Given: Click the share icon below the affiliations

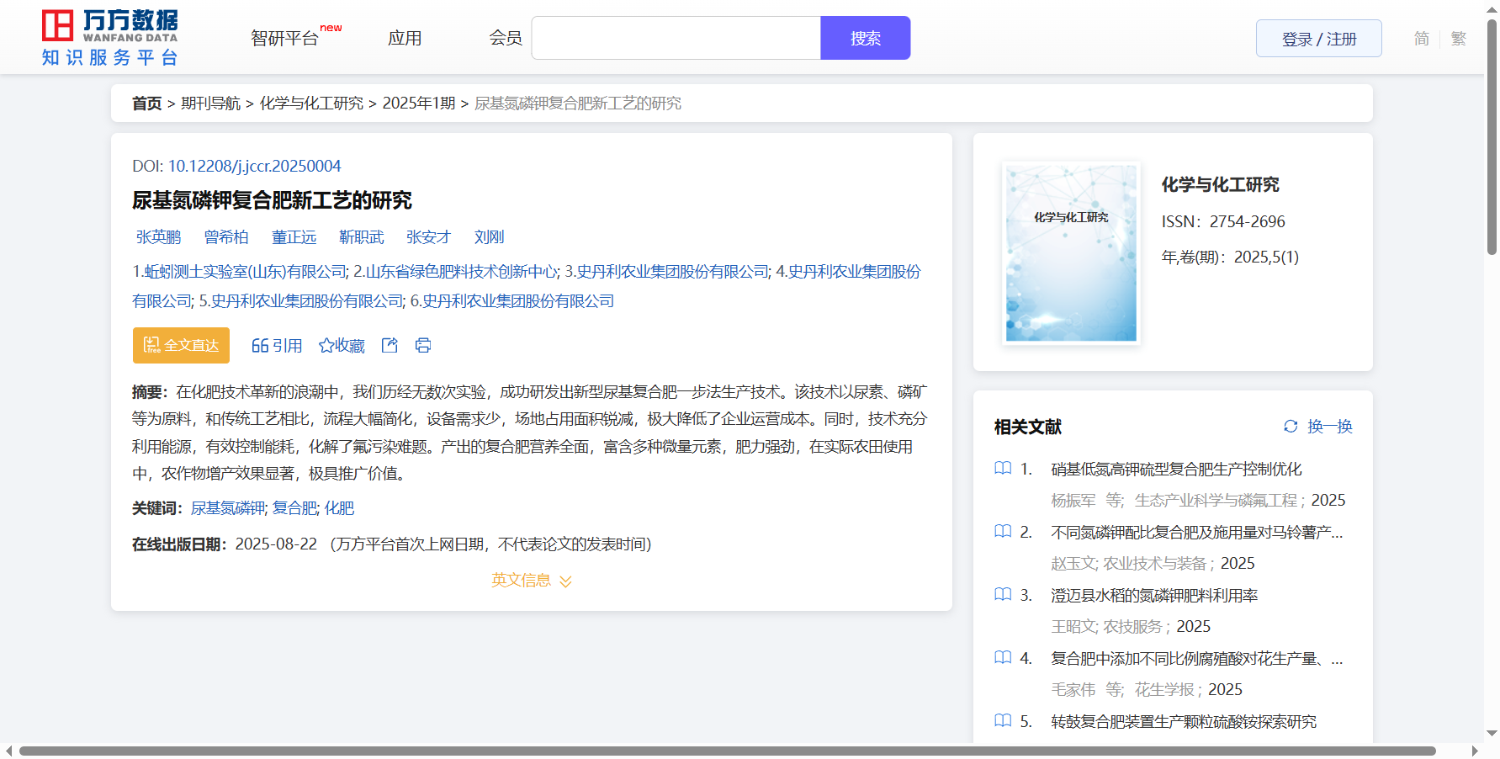Looking at the screenshot, I should 390,345.
